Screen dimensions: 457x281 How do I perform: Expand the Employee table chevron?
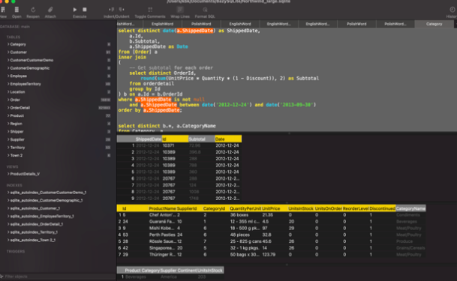point(8,76)
